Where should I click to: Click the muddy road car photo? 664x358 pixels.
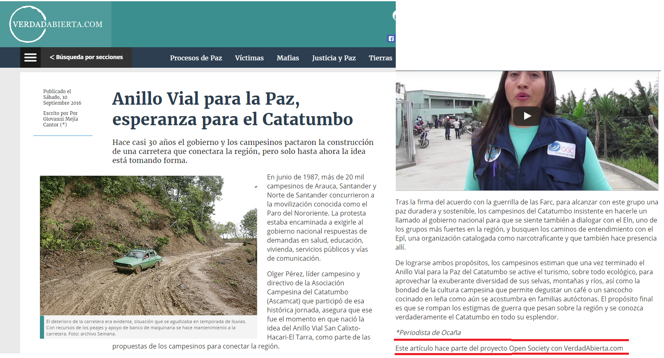coord(149,245)
